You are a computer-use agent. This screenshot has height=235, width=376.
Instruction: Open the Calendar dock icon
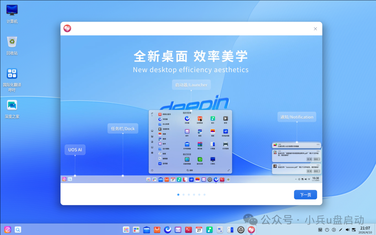(x=199, y=230)
